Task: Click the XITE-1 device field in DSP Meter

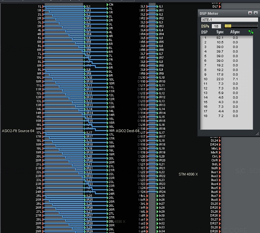Action: pos(230,20)
